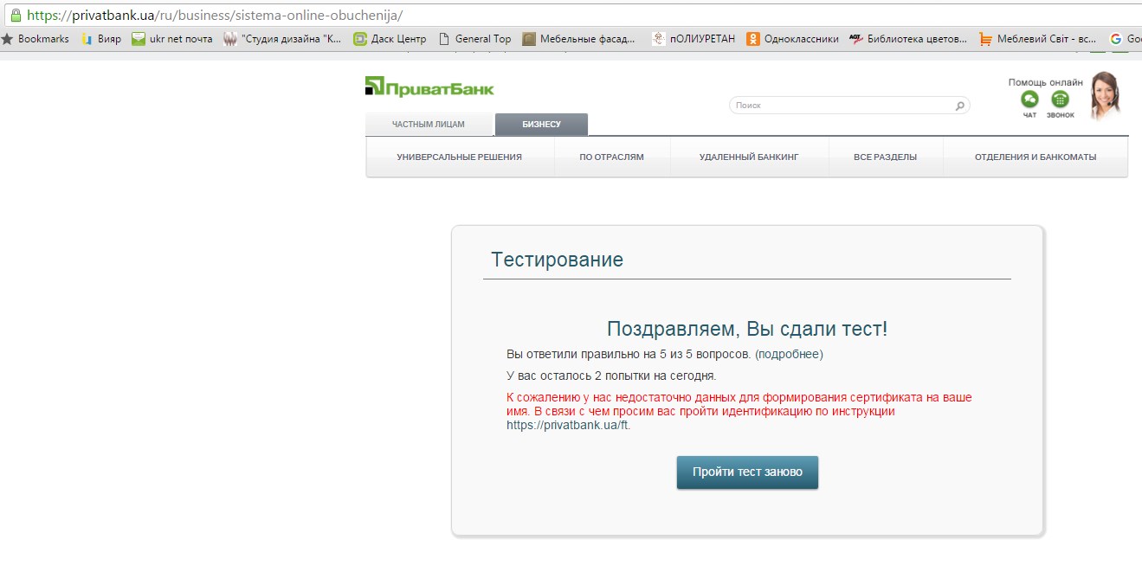Expand the Универсальные решения menu
This screenshot has height=578, width=1142.
coord(460,157)
